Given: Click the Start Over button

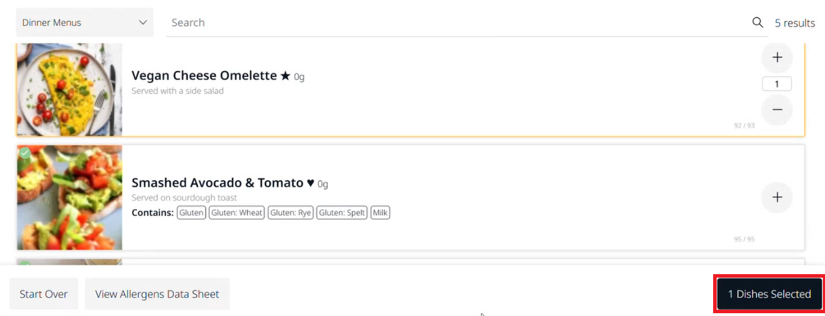Looking at the screenshot, I should (43, 294).
